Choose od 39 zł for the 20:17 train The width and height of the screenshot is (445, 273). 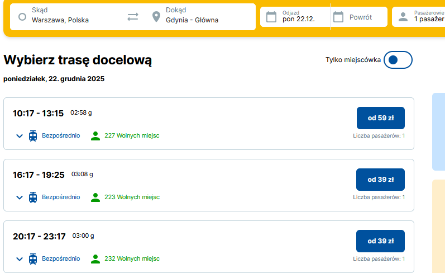[x=380, y=241]
